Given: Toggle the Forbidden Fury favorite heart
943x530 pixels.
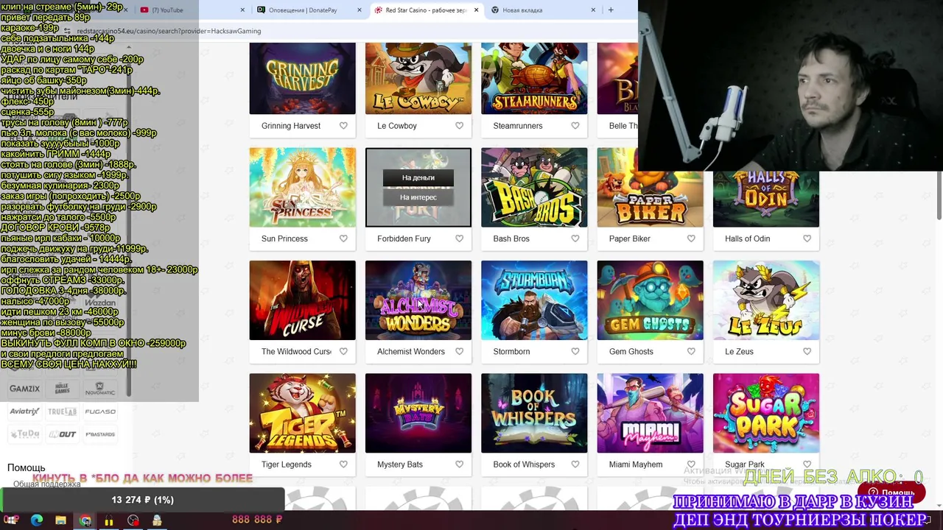Looking at the screenshot, I should click(x=459, y=239).
